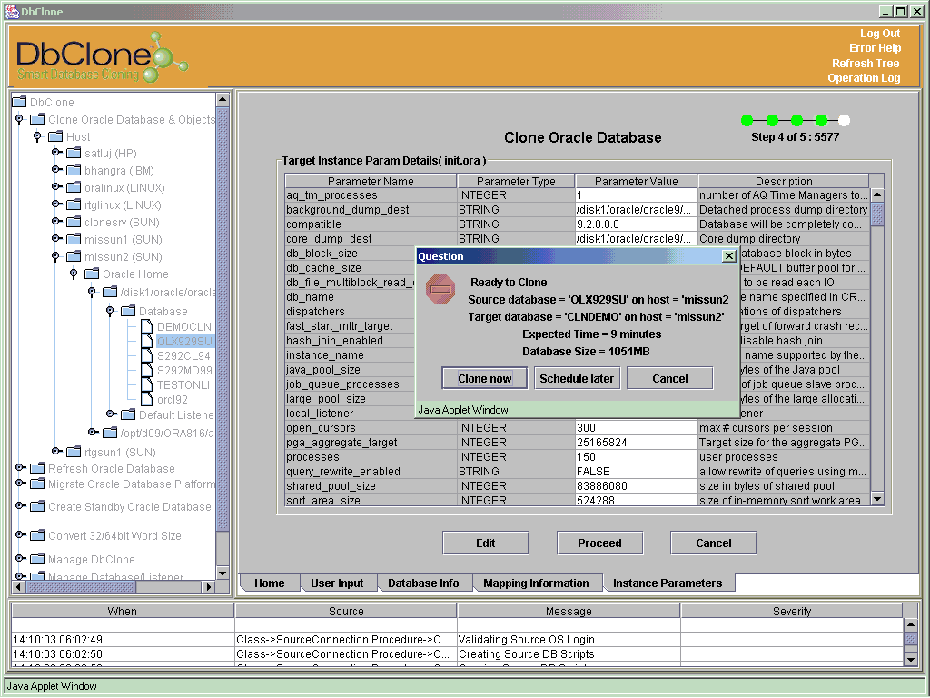The width and height of the screenshot is (930, 698).
Task: Expand the bhangra (IBM) host node
Action: (56, 170)
